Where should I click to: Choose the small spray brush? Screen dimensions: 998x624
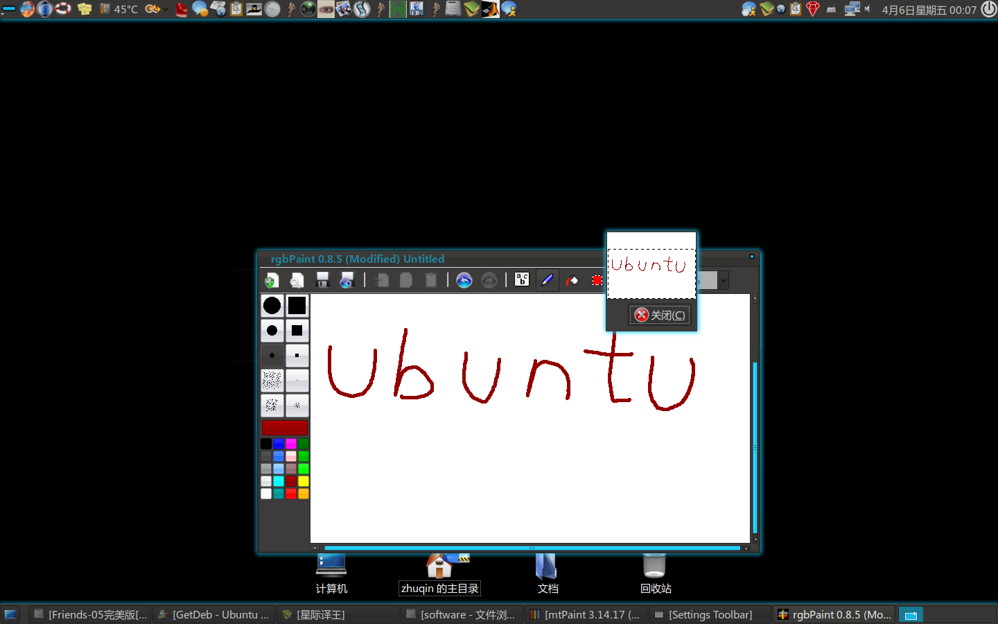point(297,405)
